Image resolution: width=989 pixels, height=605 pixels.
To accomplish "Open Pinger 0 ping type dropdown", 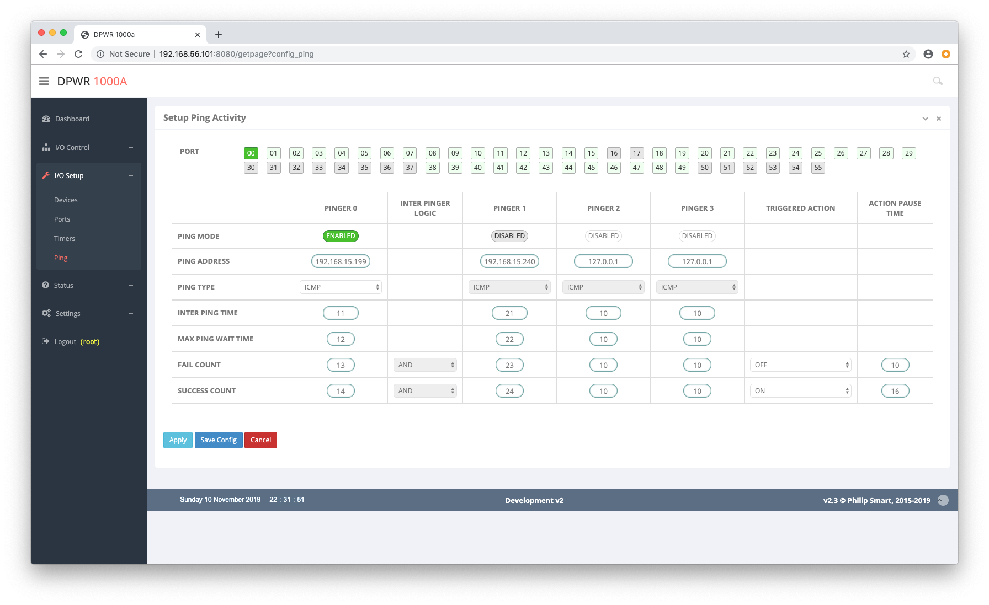I will click(x=341, y=287).
